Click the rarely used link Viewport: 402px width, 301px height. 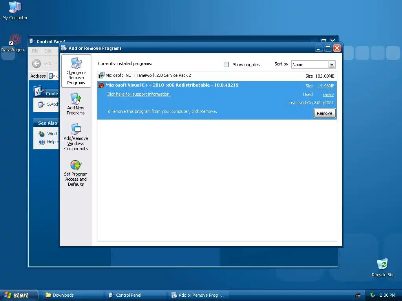point(328,95)
